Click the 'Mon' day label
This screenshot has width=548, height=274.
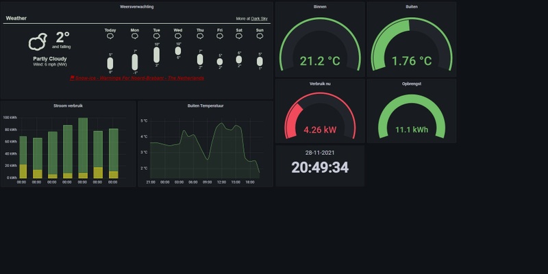[134, 30]
